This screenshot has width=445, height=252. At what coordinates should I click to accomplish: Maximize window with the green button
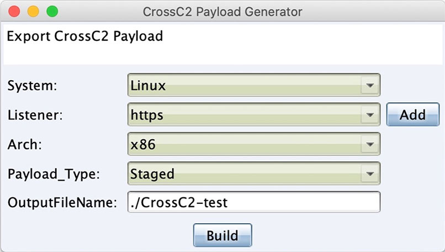52,12
